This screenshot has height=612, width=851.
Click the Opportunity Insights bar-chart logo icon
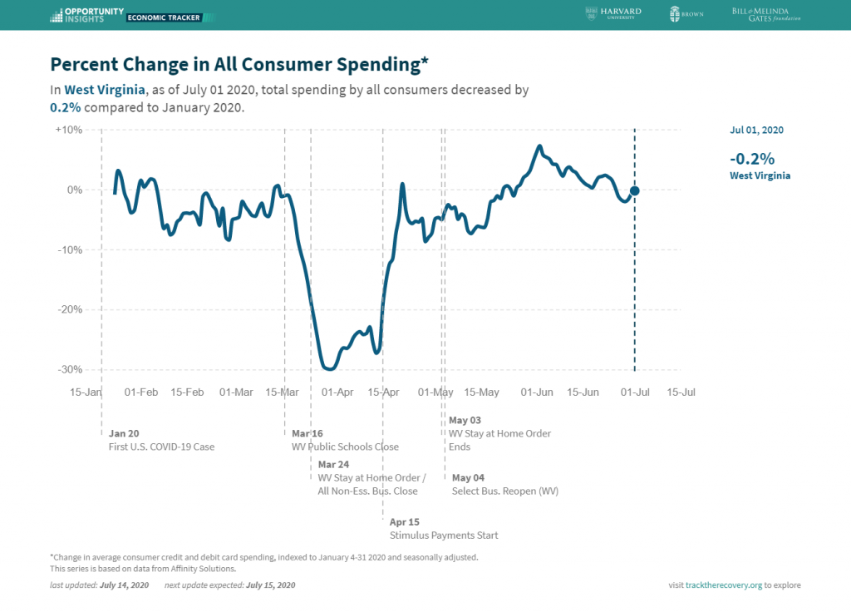click(57, 15)
